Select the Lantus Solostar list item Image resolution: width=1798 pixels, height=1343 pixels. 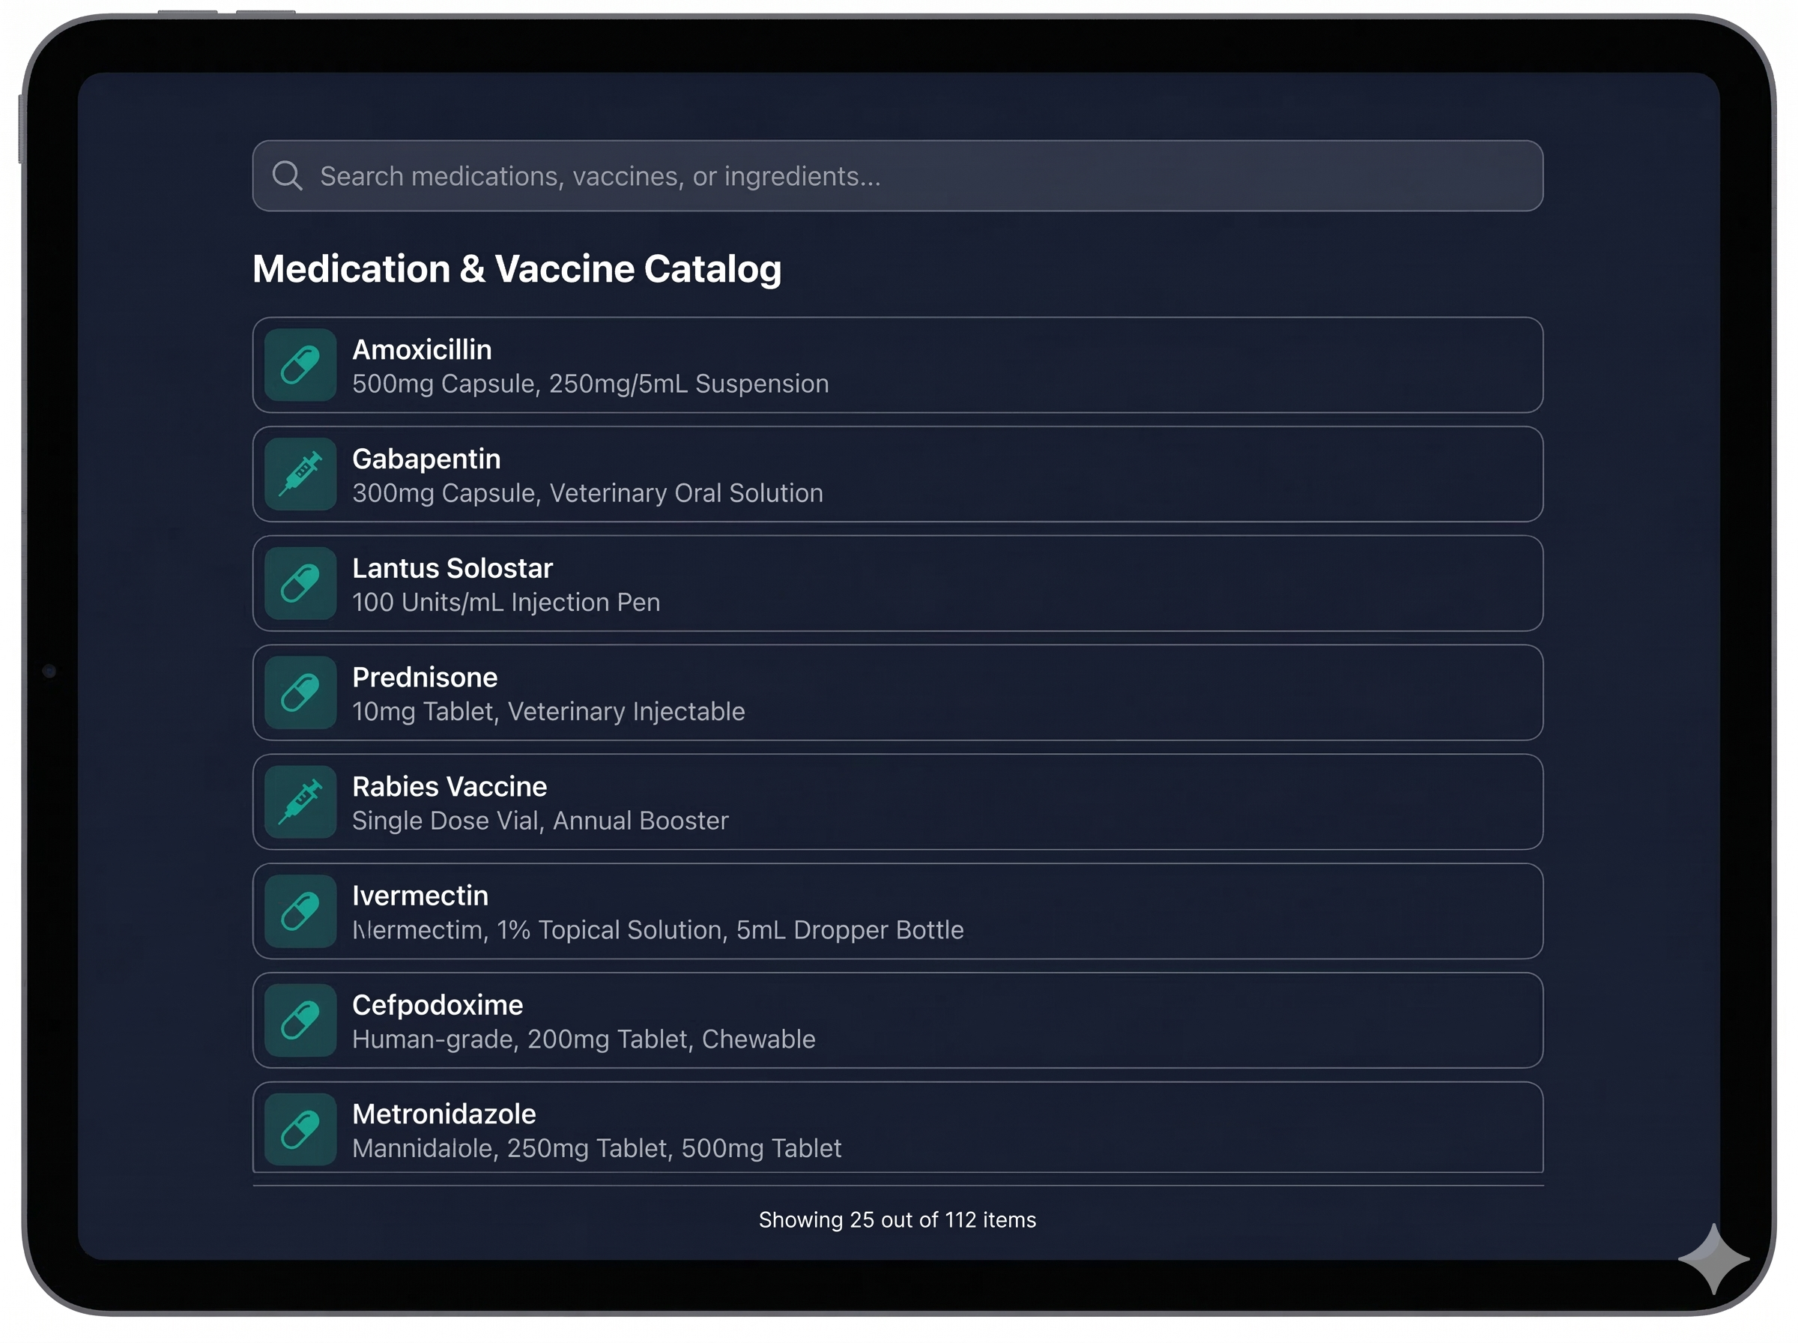pos(894,583)
